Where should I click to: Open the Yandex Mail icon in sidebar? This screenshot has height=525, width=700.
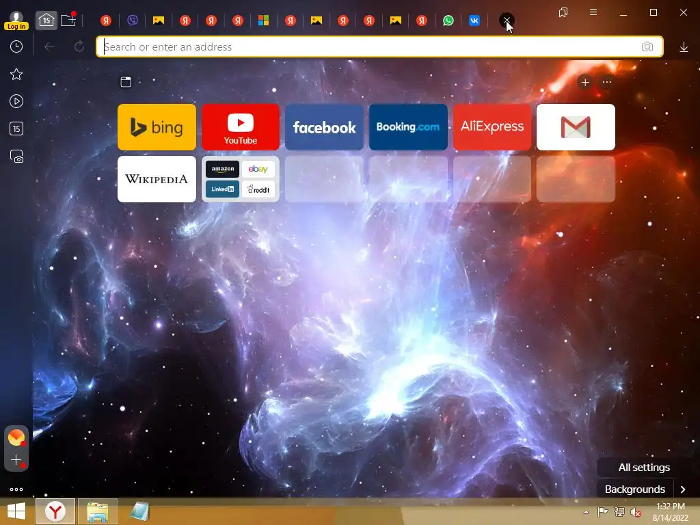[x=16, y=437]
